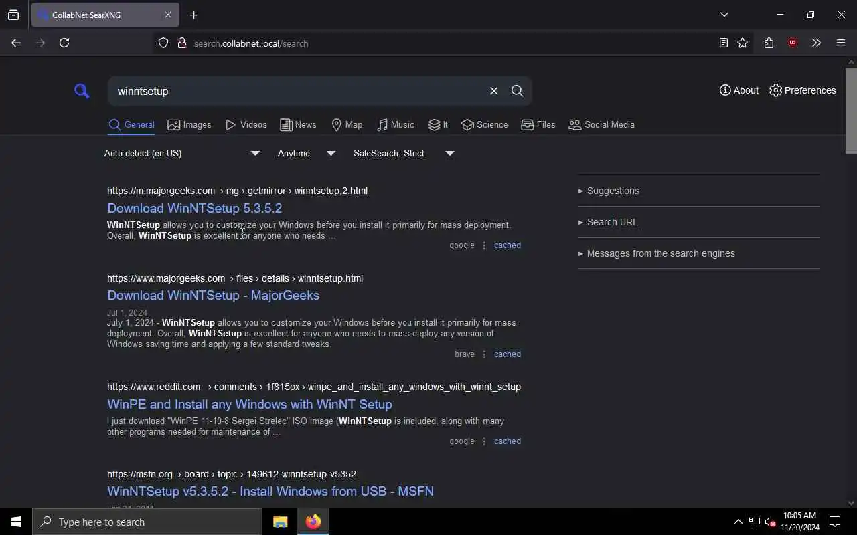
Task: Switch to the Videos tab
Action: 246,125
